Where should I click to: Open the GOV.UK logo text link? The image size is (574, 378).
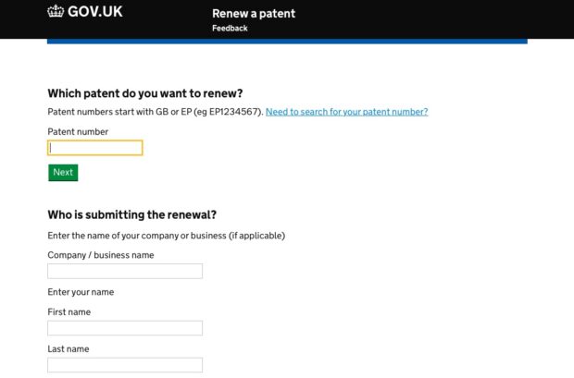pos(94,12)
